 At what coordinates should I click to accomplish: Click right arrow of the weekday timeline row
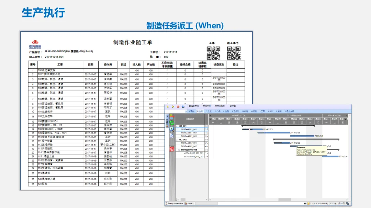pyautogui.click(x=346, y=119)
